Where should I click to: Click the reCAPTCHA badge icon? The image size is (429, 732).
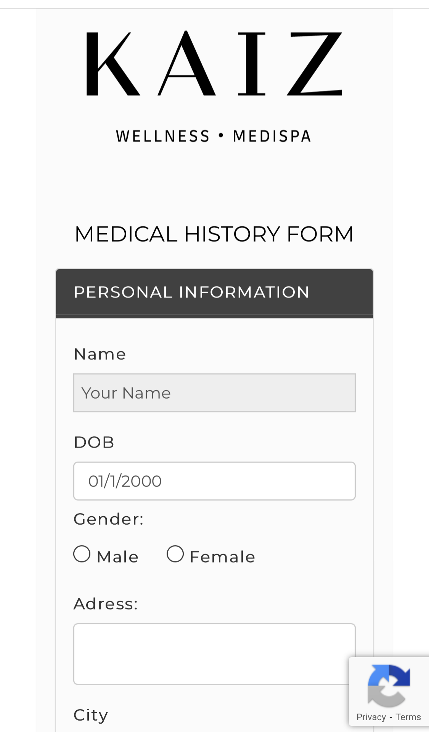(389, 685)
